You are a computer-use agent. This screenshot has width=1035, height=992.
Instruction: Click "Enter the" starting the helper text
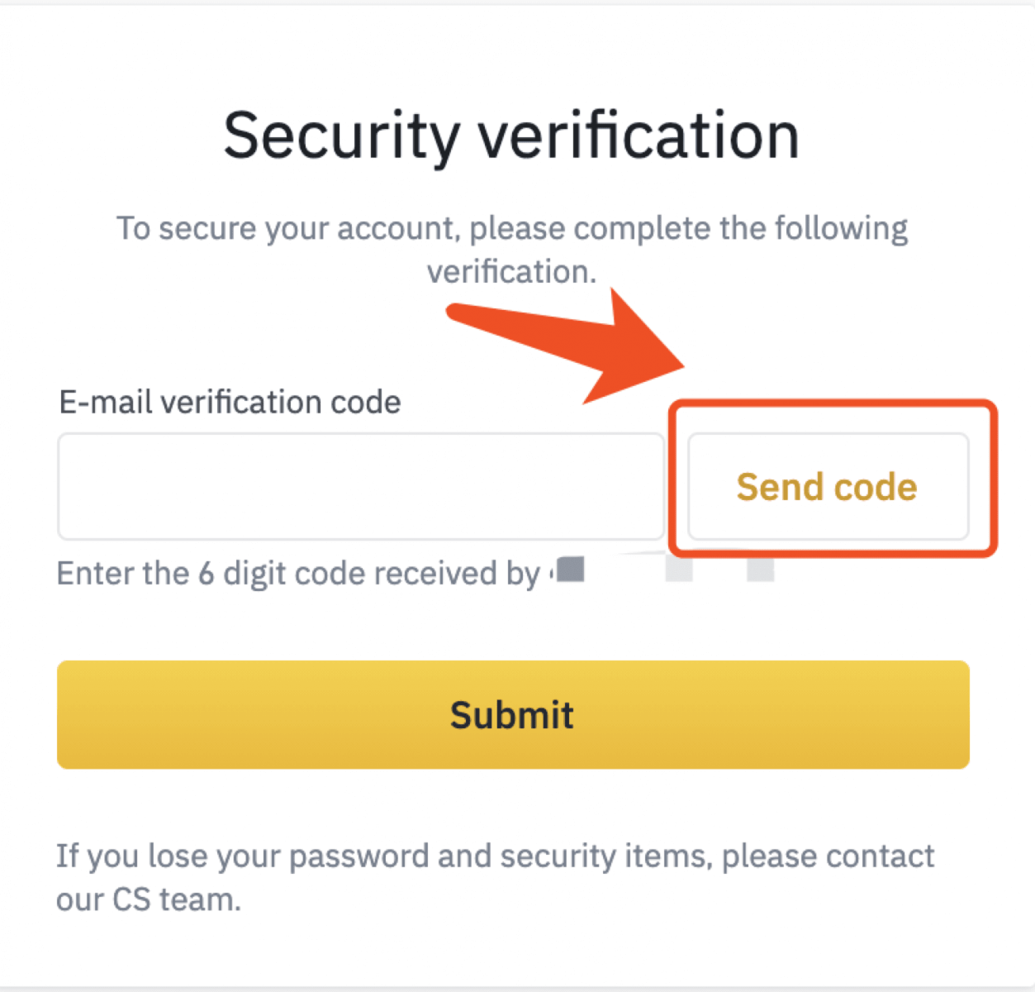pyautogui.click(x=122, y=573)
